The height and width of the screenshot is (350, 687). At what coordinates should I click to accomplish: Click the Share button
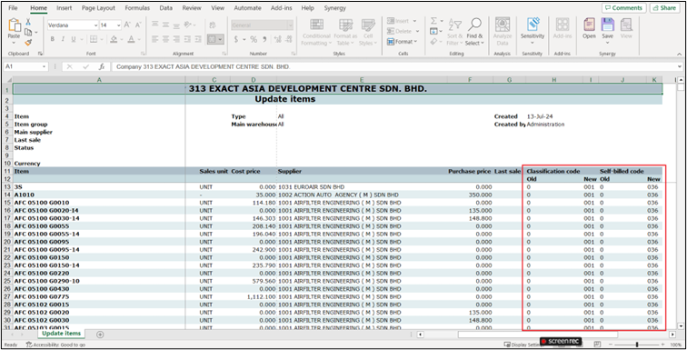click(x=664, y=8)
